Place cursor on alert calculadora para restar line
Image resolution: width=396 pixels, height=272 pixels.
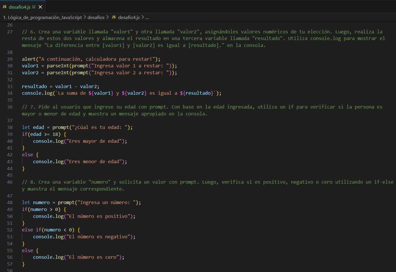pyautogui.click(x=91, y=59)
